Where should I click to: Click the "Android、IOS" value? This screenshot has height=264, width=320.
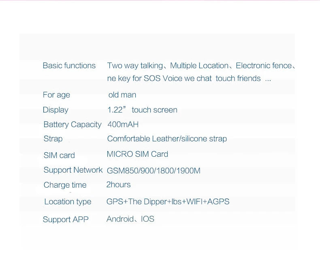[x=130, y=219]
